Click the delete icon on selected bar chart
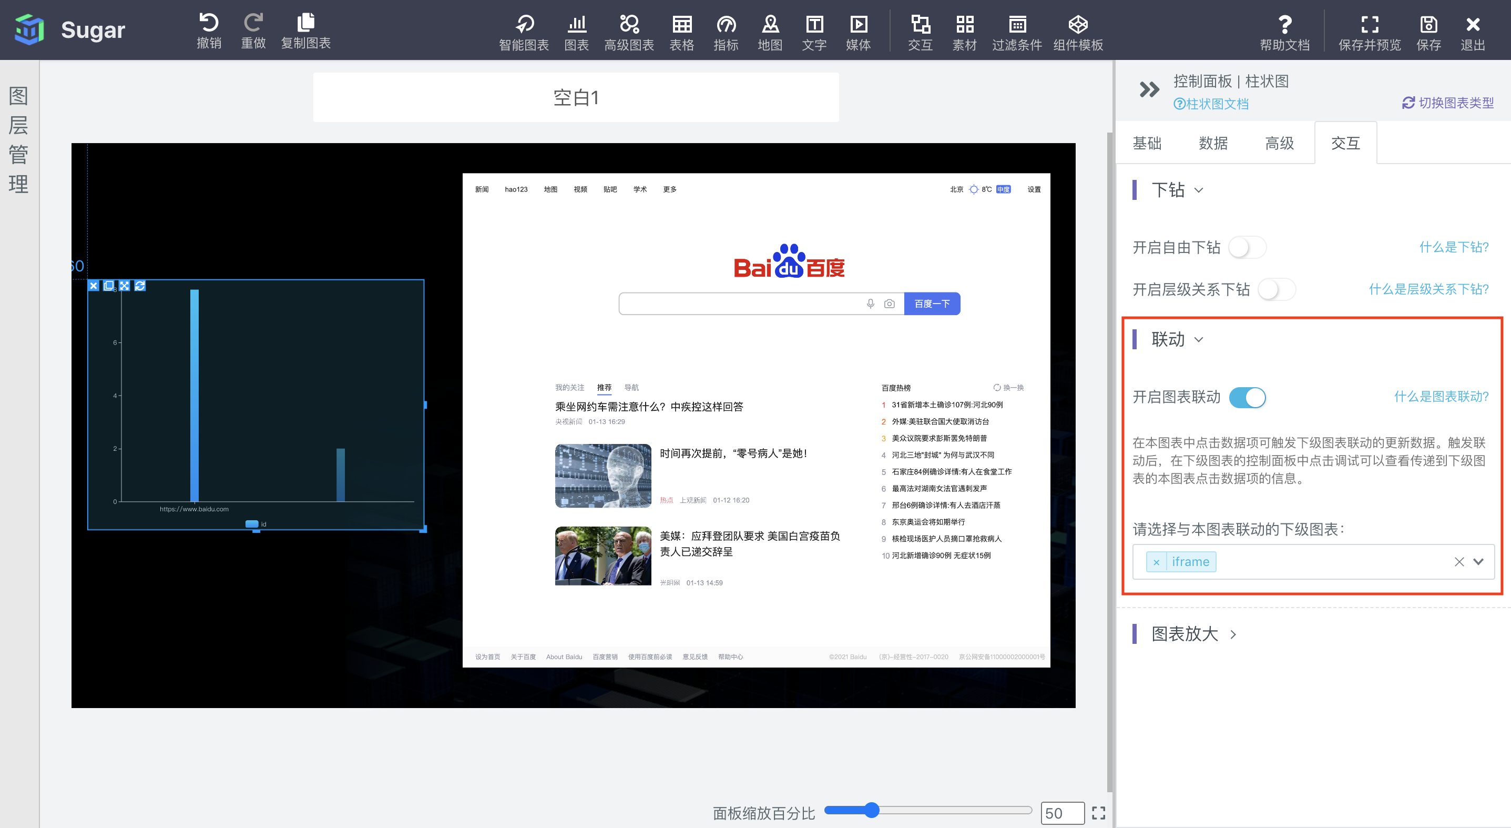The image size is (1511, 828). click(x=94, y=286)
